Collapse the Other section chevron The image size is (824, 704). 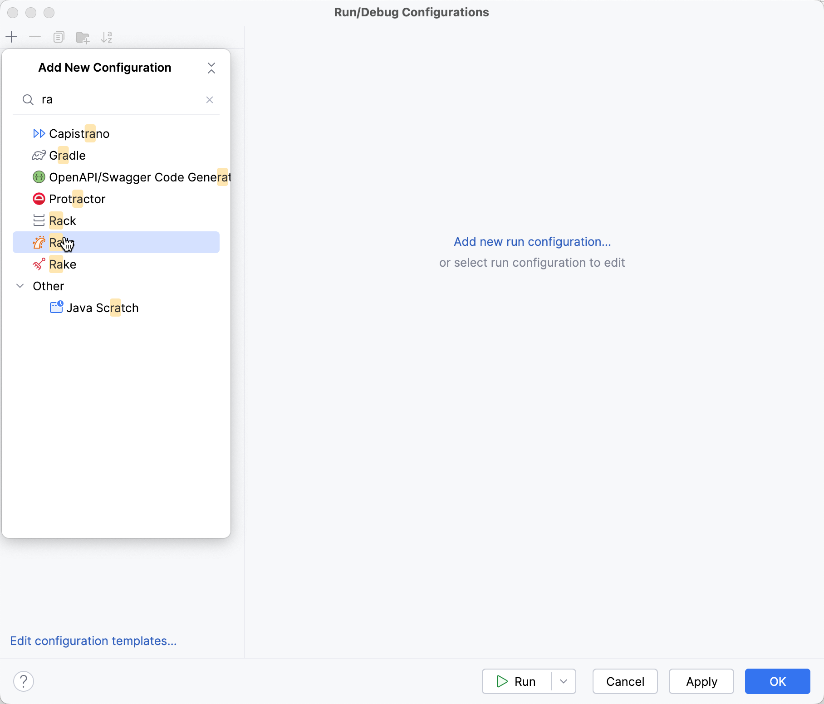20,286
